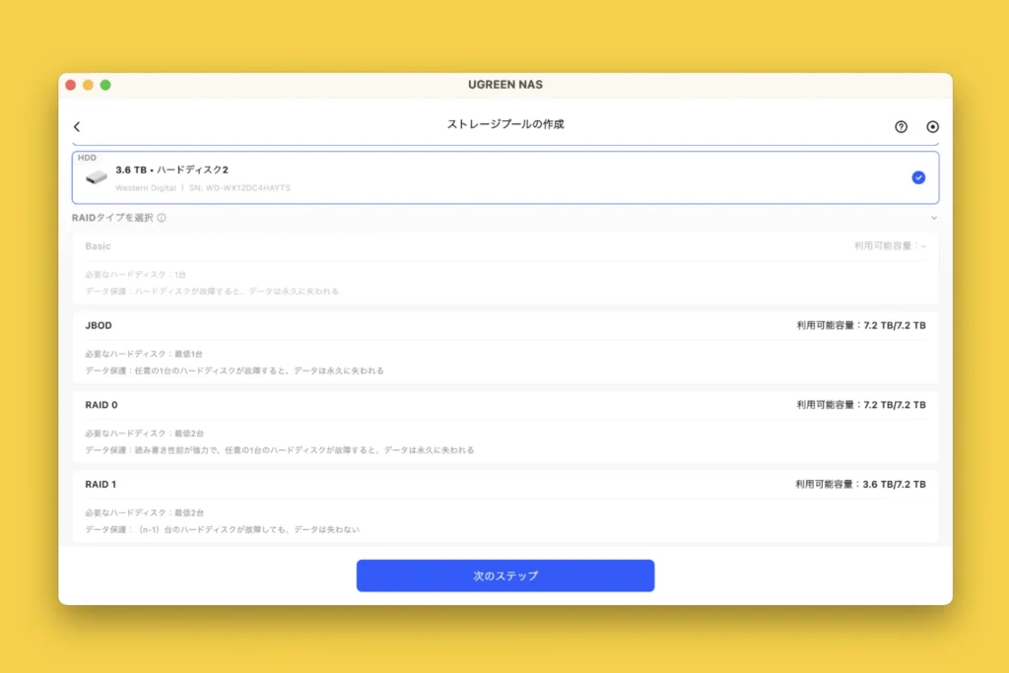Click the RAIDタイプを選択 label
Viewport: 1009px width, 673px height.
pos(112,218)
